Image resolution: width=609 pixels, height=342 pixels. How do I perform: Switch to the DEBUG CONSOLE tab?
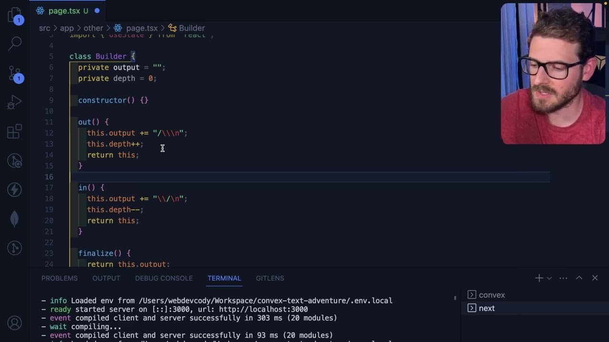(164, 278)
